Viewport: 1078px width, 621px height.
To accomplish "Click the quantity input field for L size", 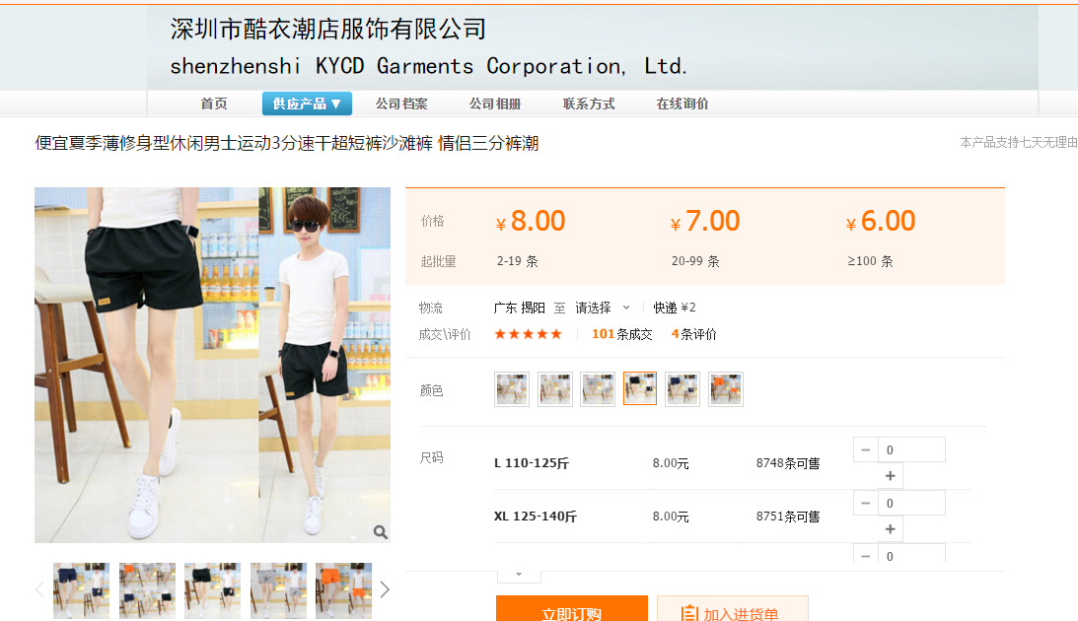I will pos(911,450).
